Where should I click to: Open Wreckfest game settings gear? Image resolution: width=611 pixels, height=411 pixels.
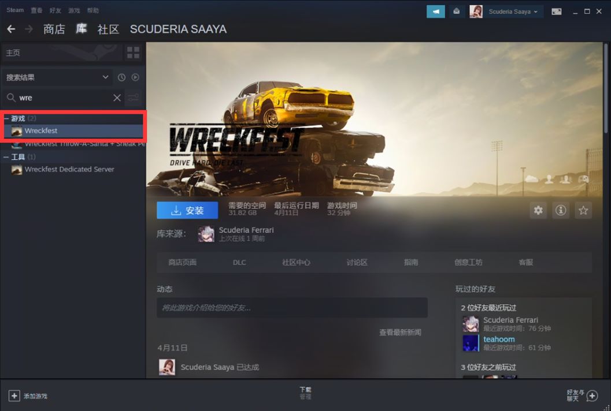coord(538,211)
